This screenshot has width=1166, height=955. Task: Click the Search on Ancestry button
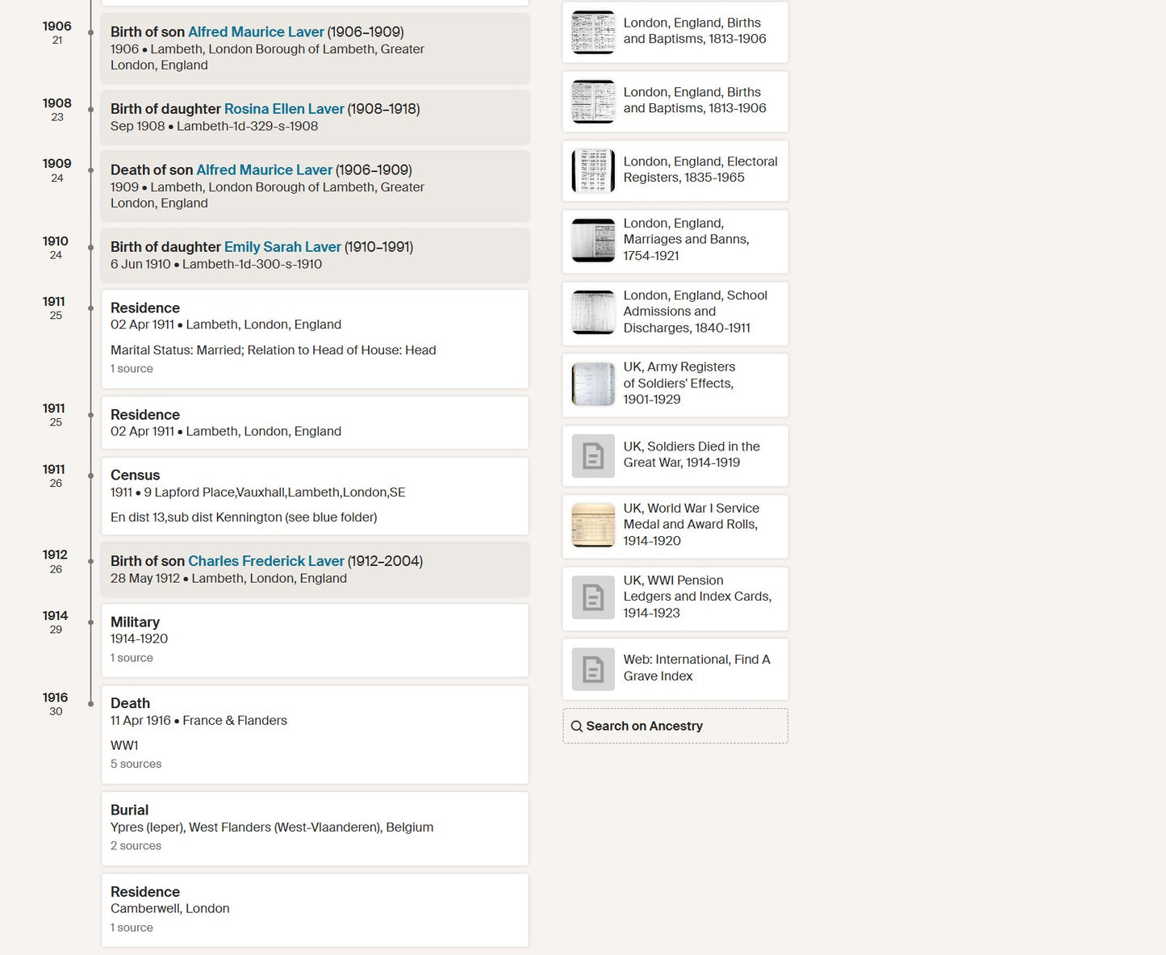675,726
